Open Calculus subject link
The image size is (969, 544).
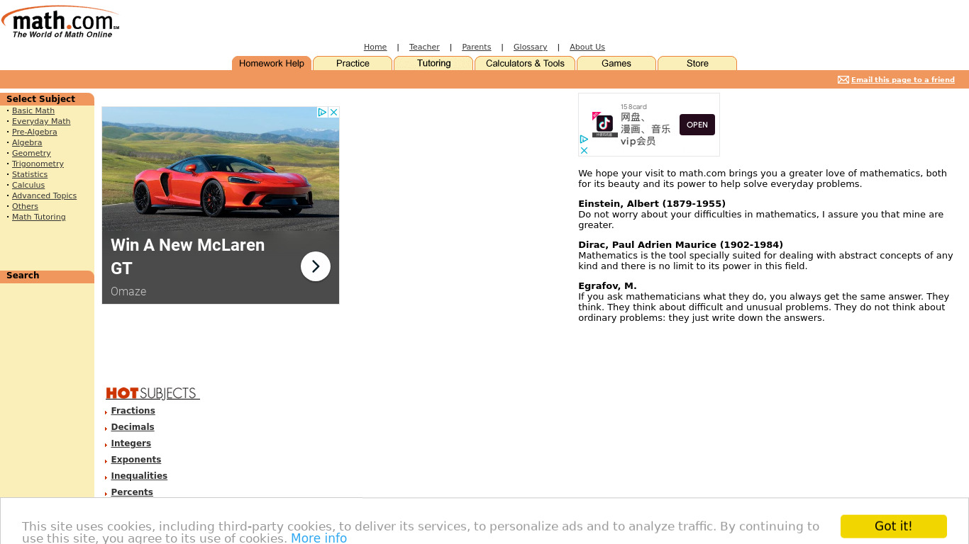click(x=28, y=186)
